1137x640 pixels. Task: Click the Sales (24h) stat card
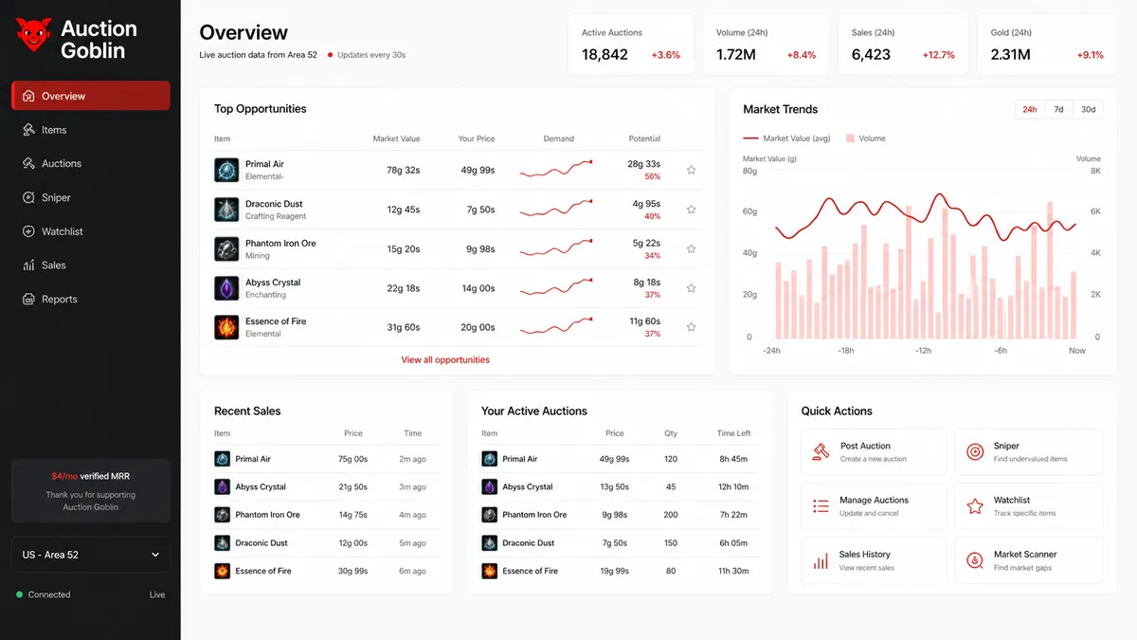click(903, 45)
